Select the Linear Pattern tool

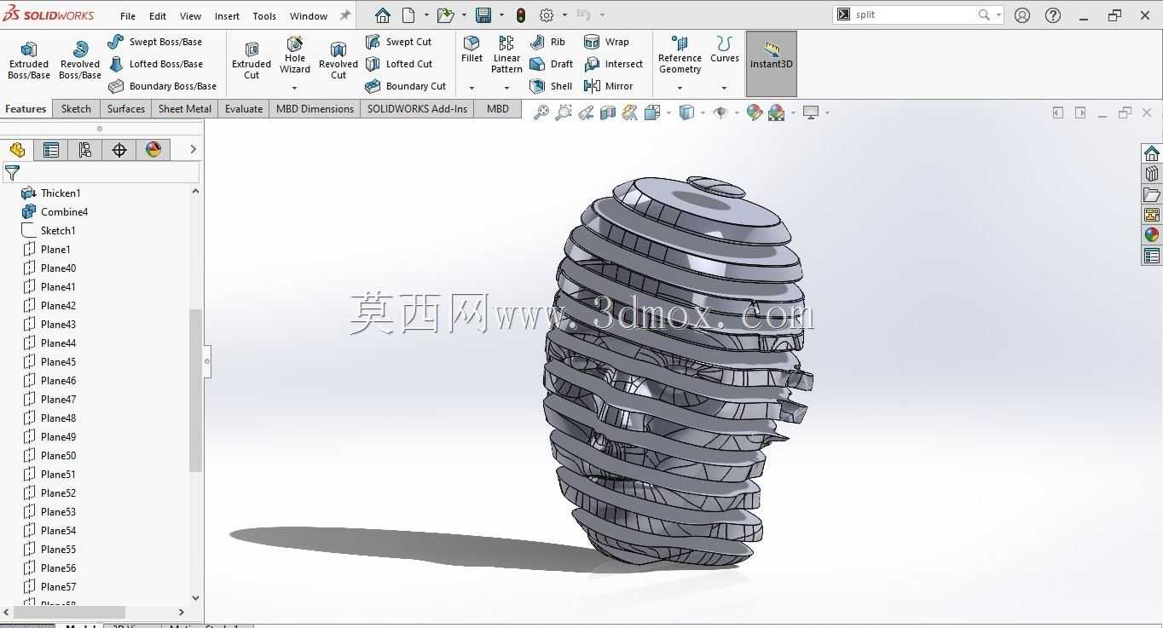pos(506,55)
